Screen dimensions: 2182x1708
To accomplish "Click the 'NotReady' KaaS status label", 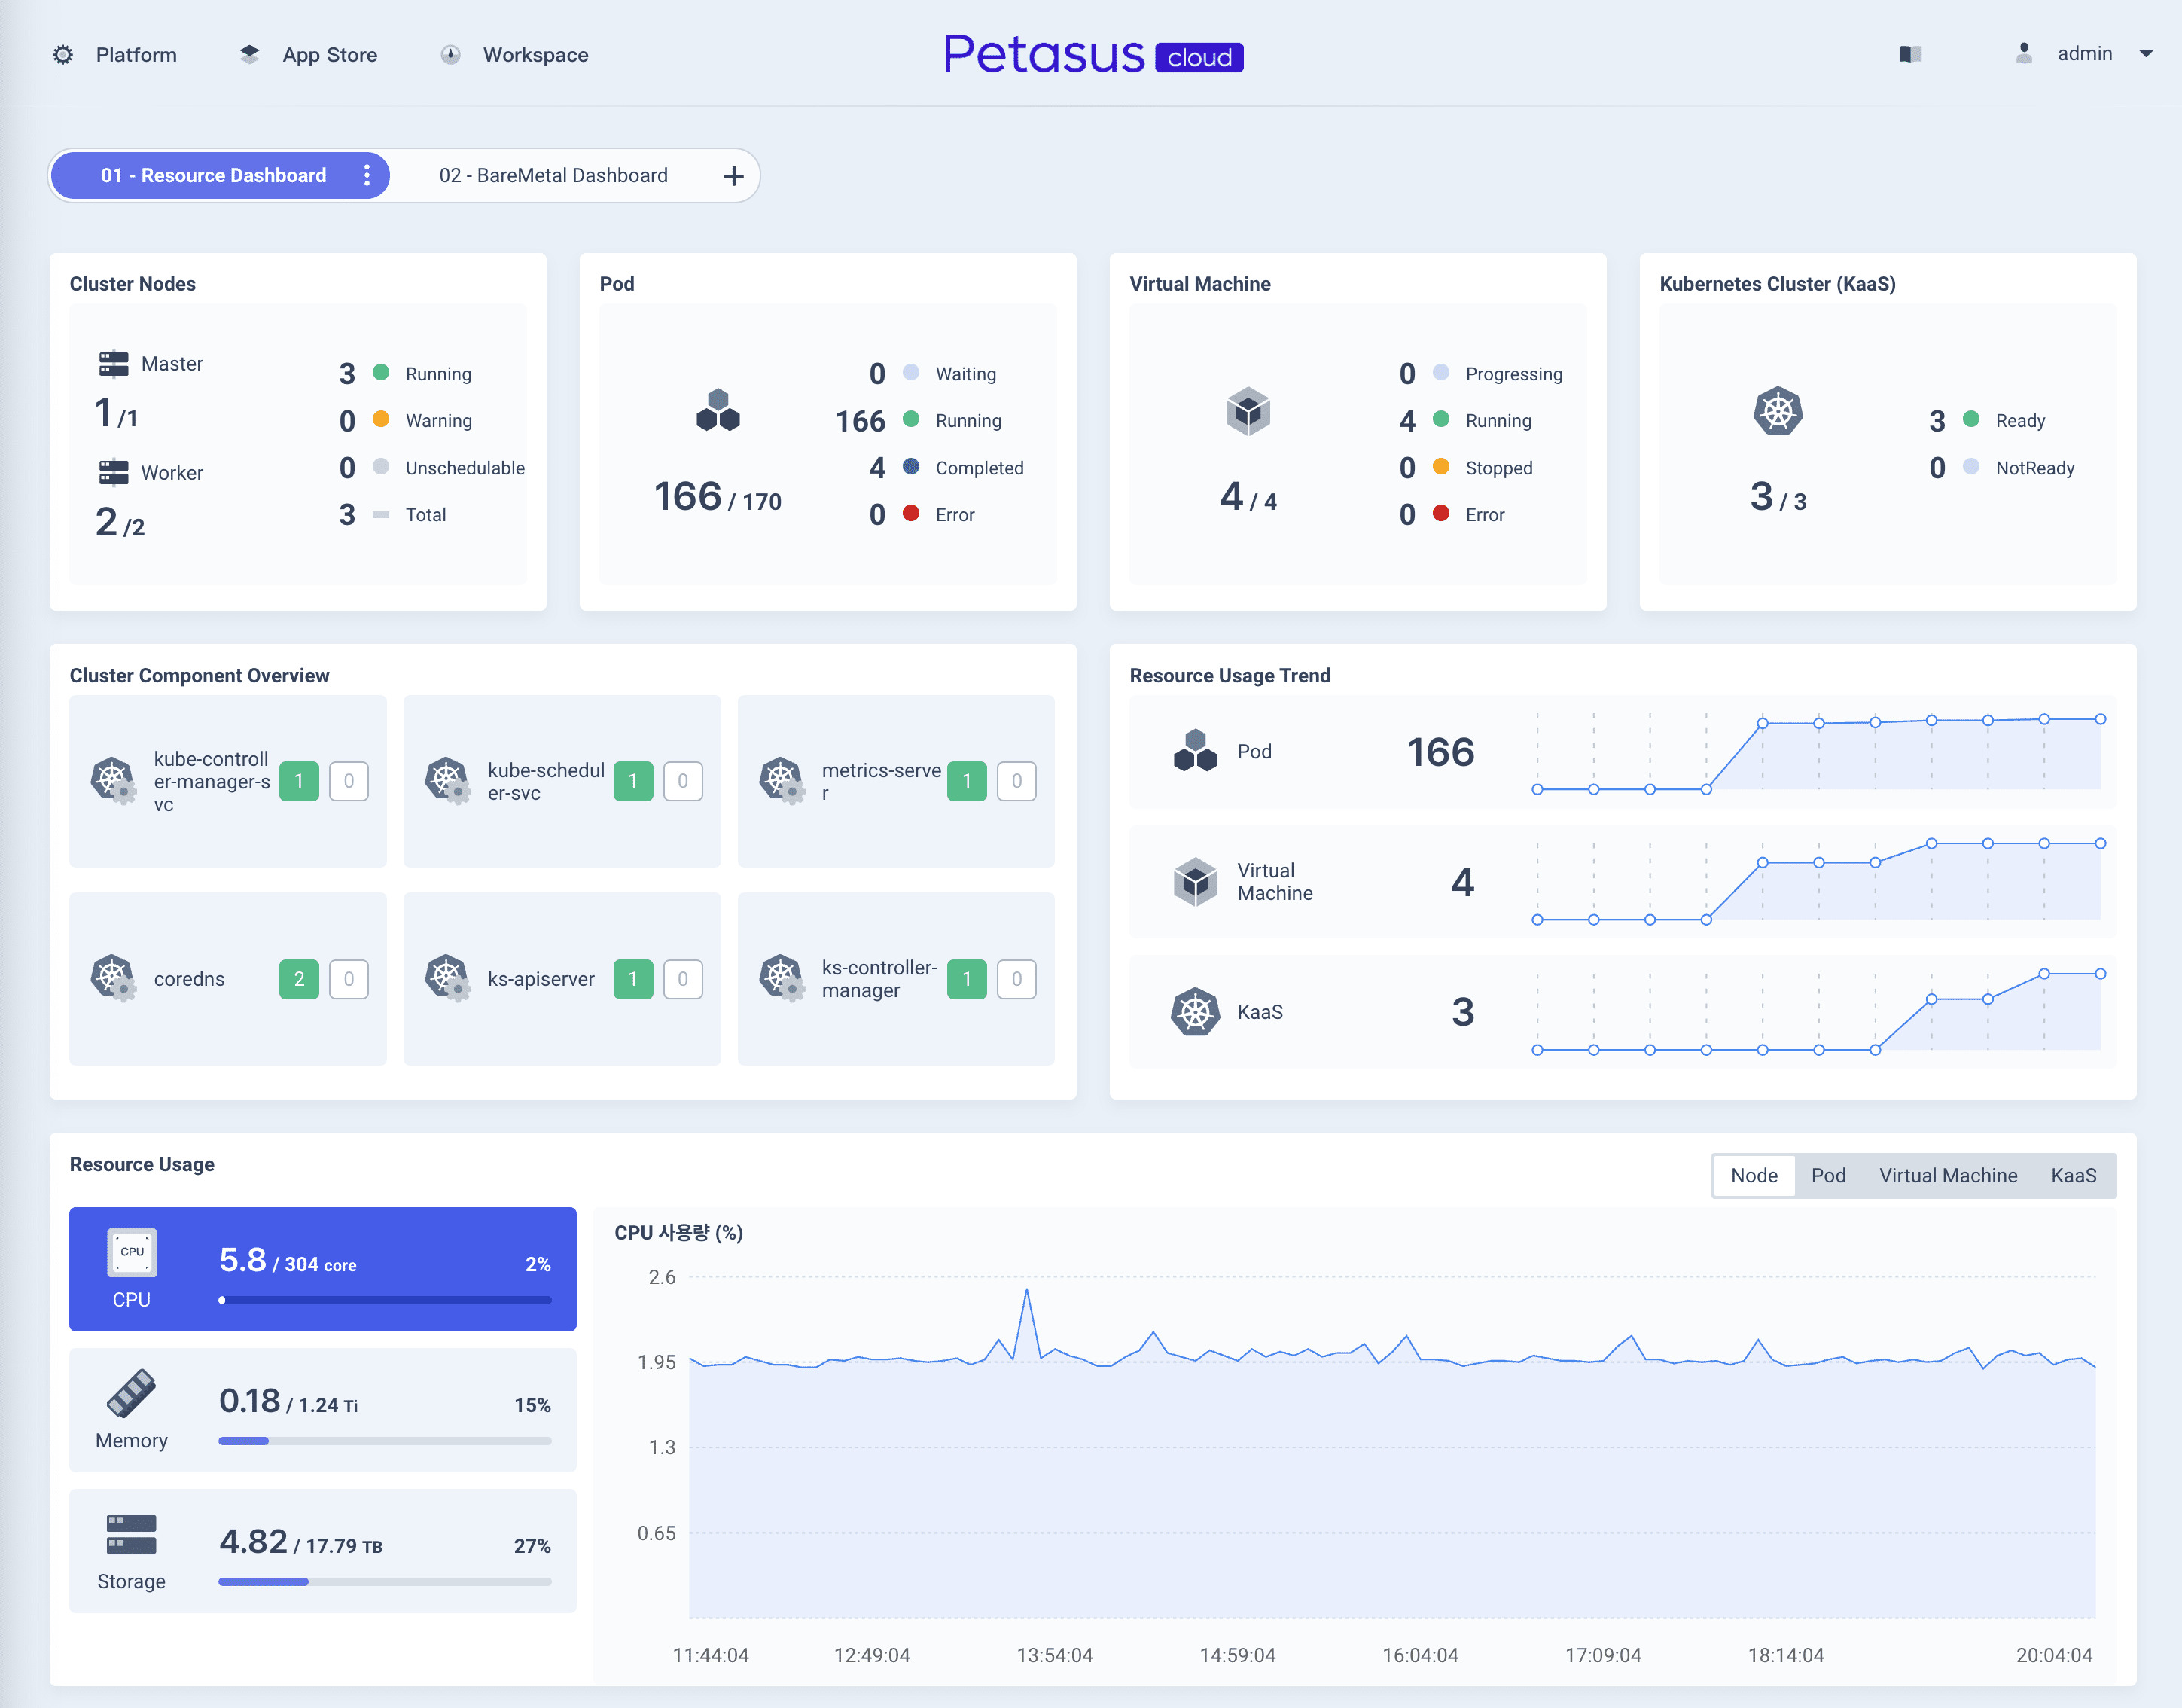I will pyautogui.click(x=2035, y=468).
